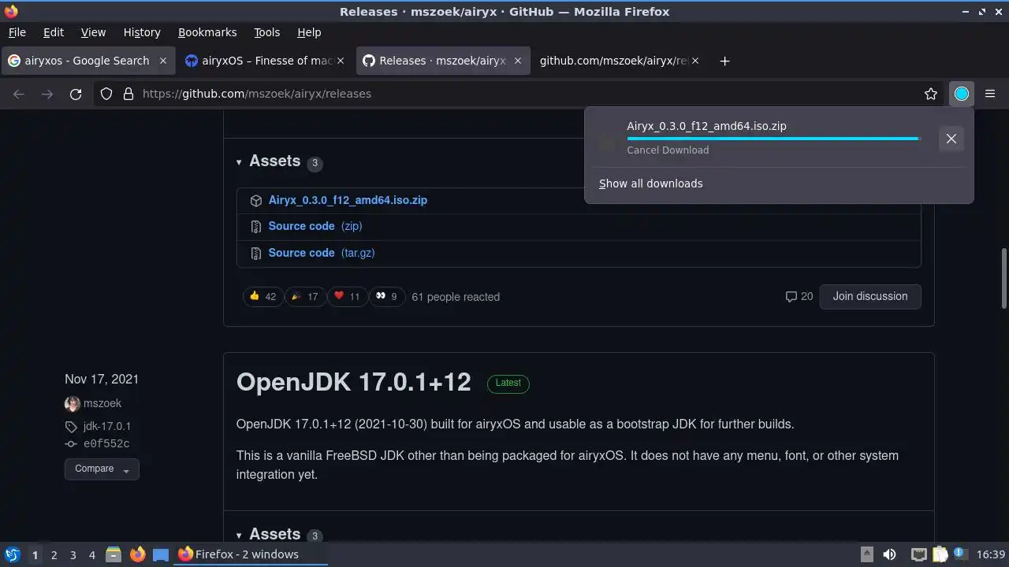
Task: Close the 'airyxOS – Finesse of mac' tab
Action: (341, 61)
